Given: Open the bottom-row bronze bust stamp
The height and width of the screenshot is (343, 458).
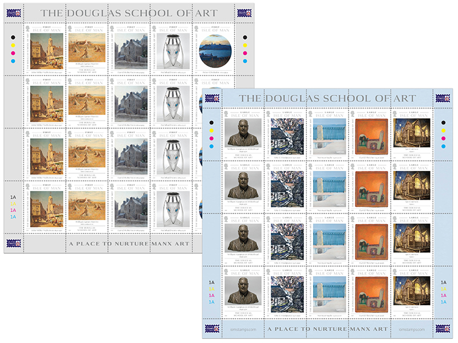Looking at the screenshot, I should coord(243,293).
